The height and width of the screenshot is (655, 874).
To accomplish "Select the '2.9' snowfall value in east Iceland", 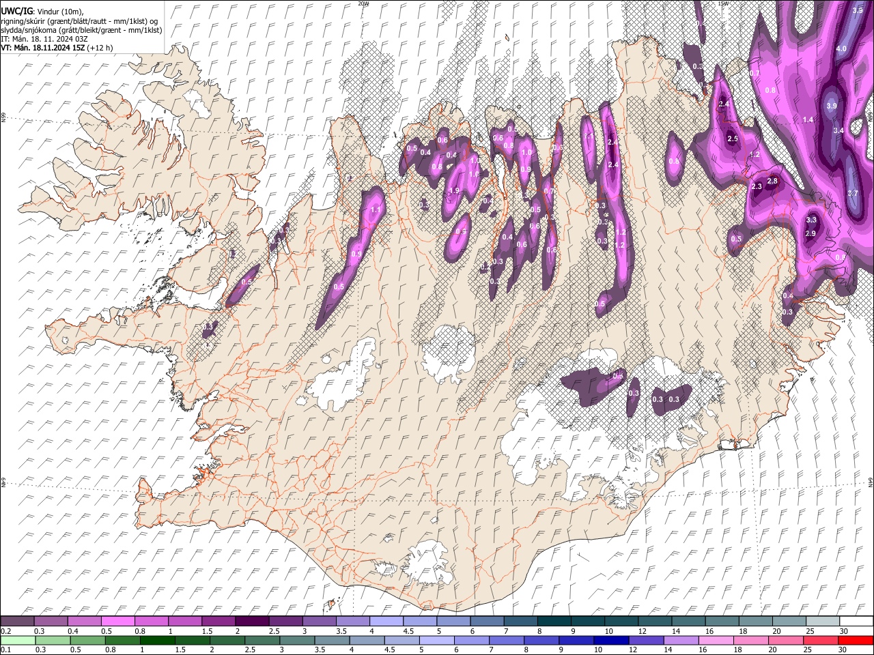I will (810, 234).
